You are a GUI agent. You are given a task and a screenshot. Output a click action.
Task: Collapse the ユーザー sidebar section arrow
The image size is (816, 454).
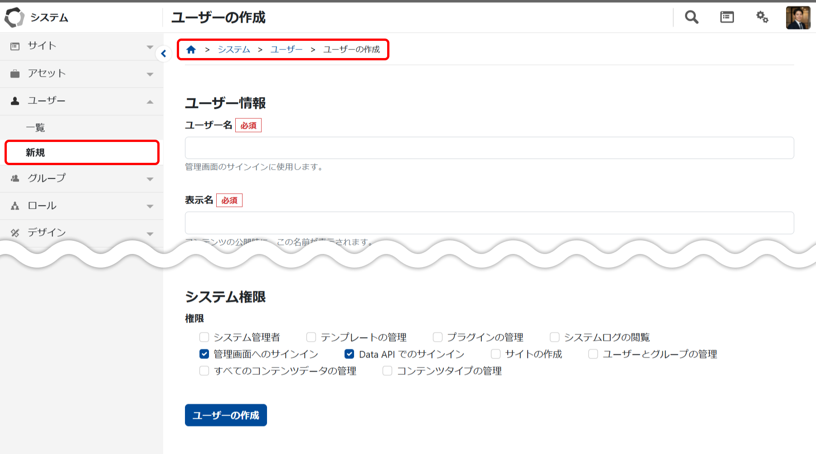(x=150, y=102)
